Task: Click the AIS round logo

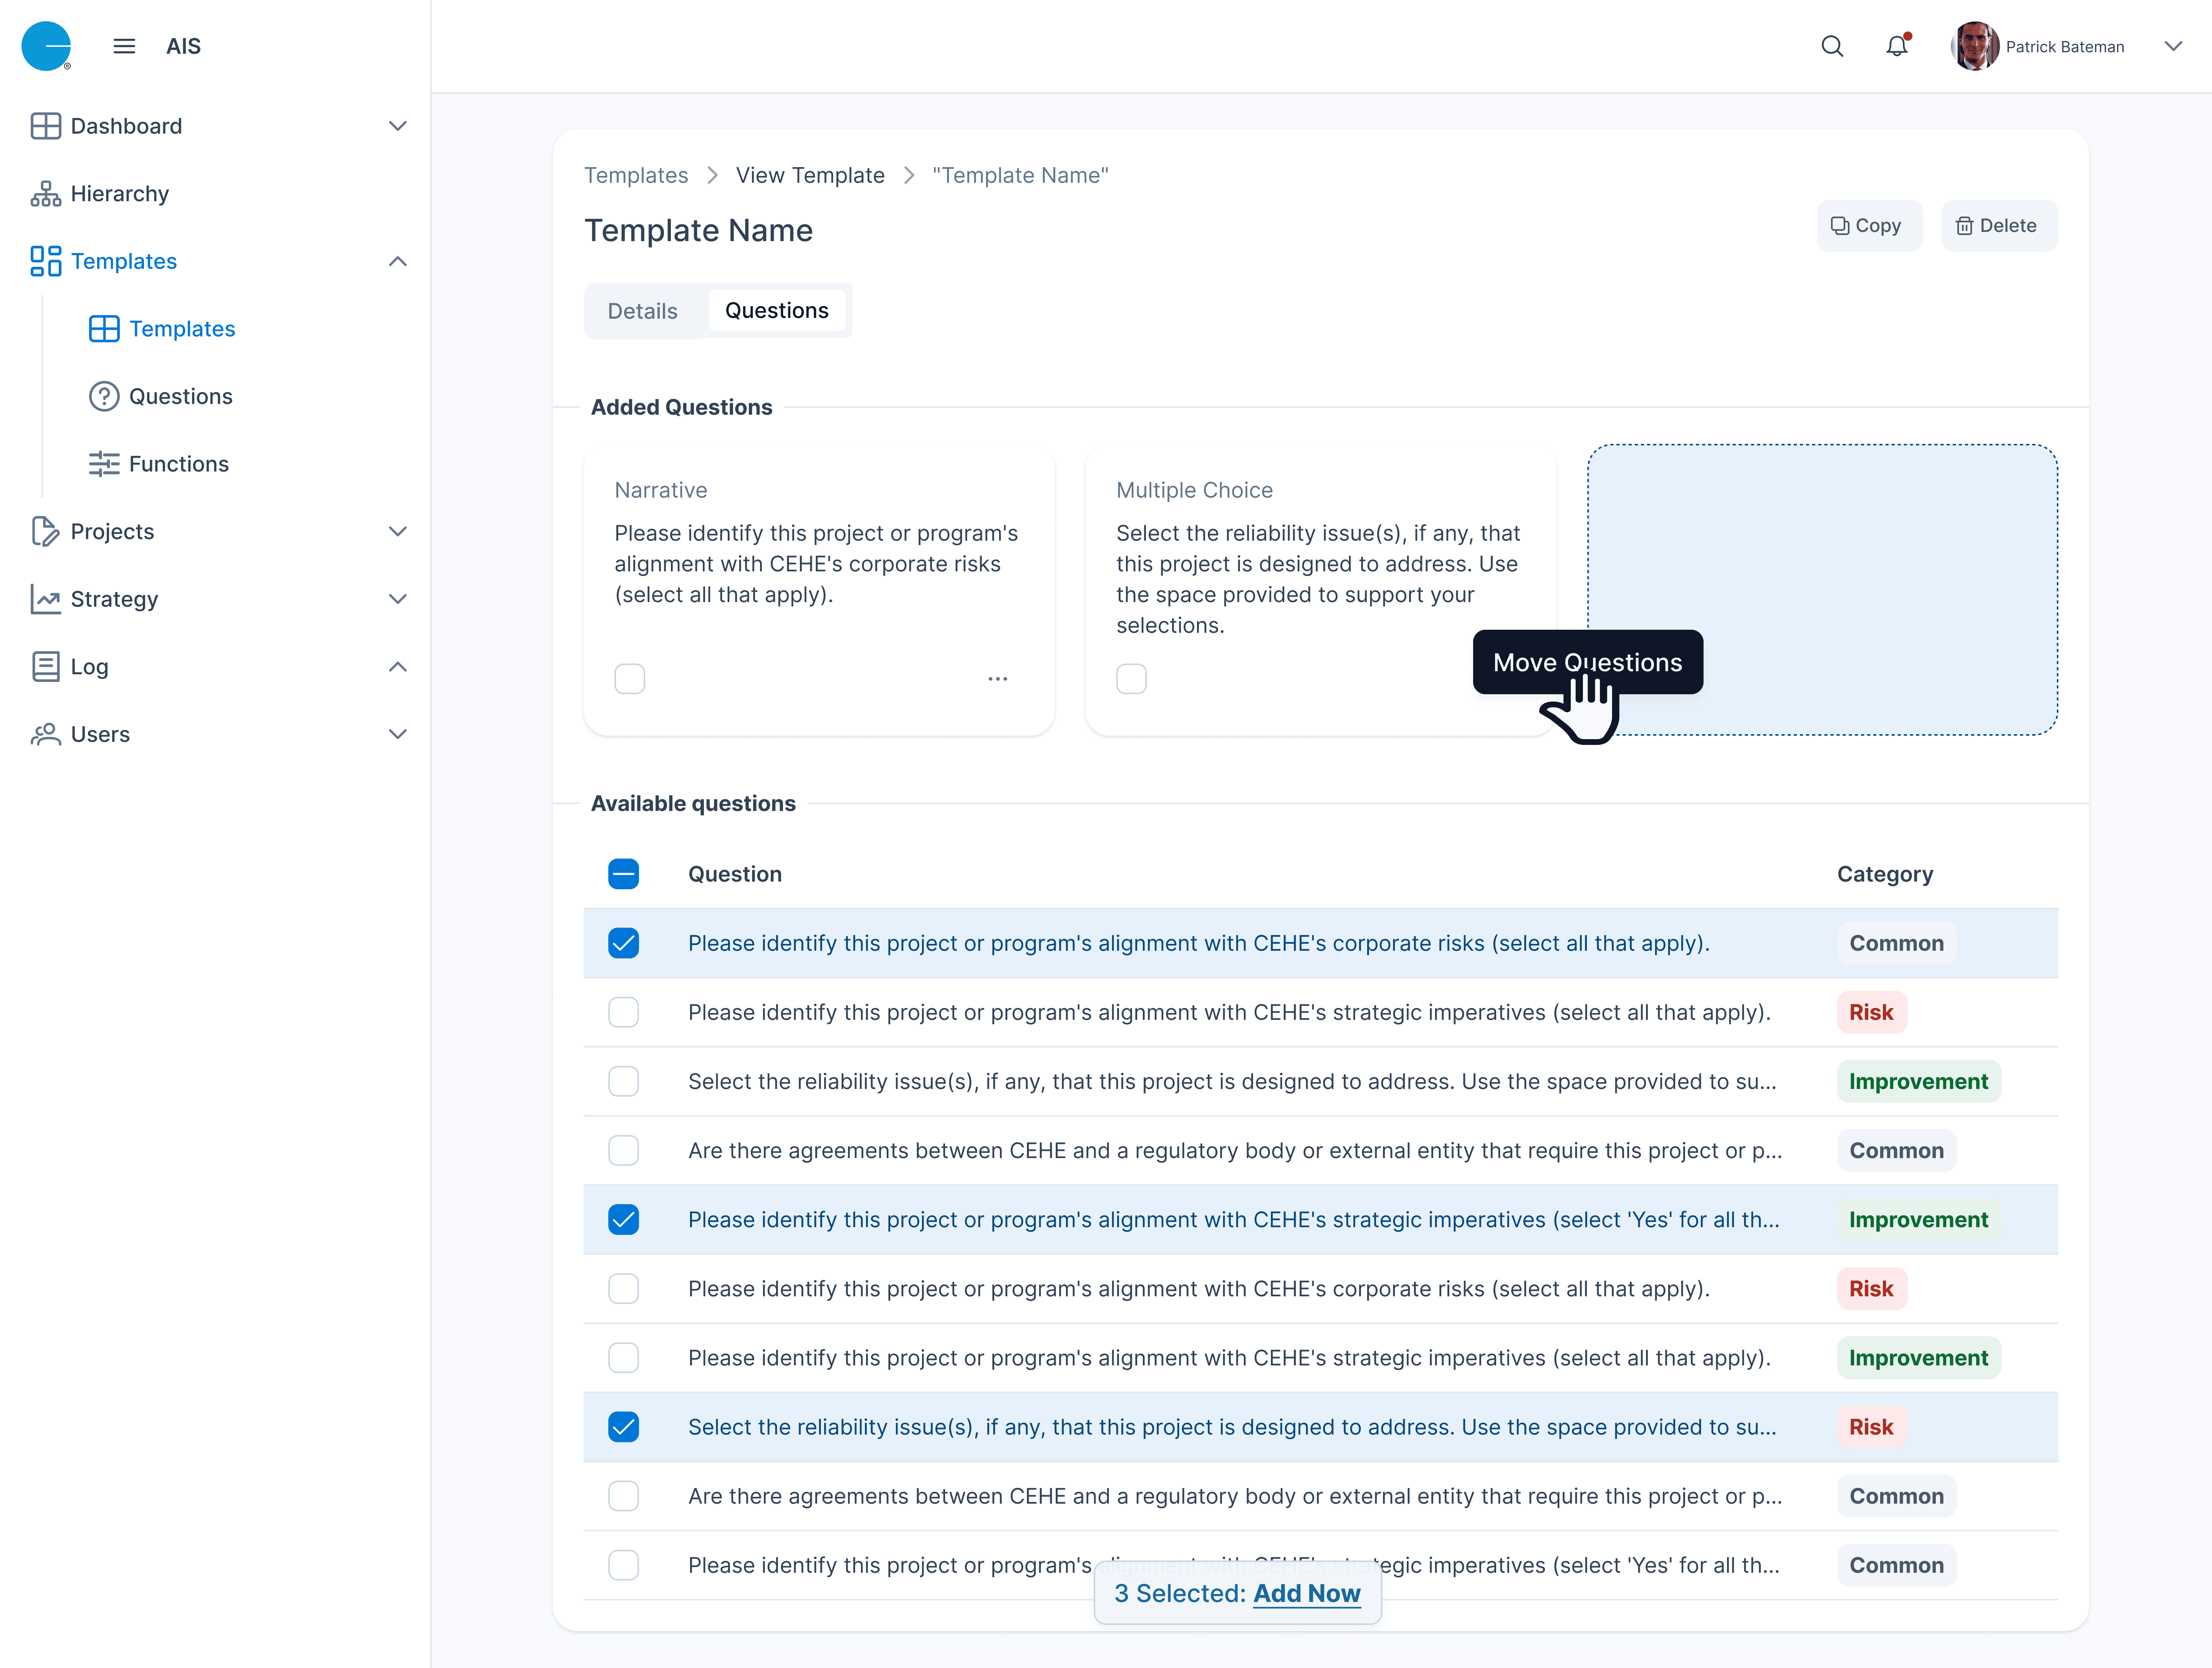Action: coord(46,46)
